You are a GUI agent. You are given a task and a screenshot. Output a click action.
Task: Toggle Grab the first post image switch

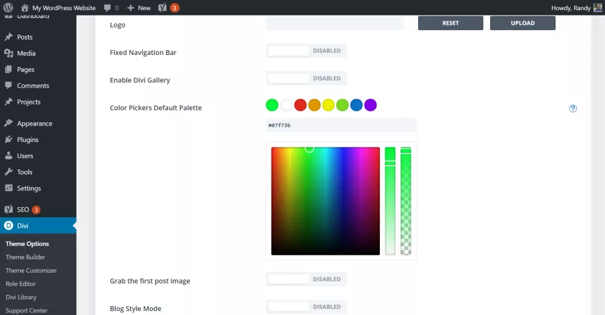tap(307, 279)
